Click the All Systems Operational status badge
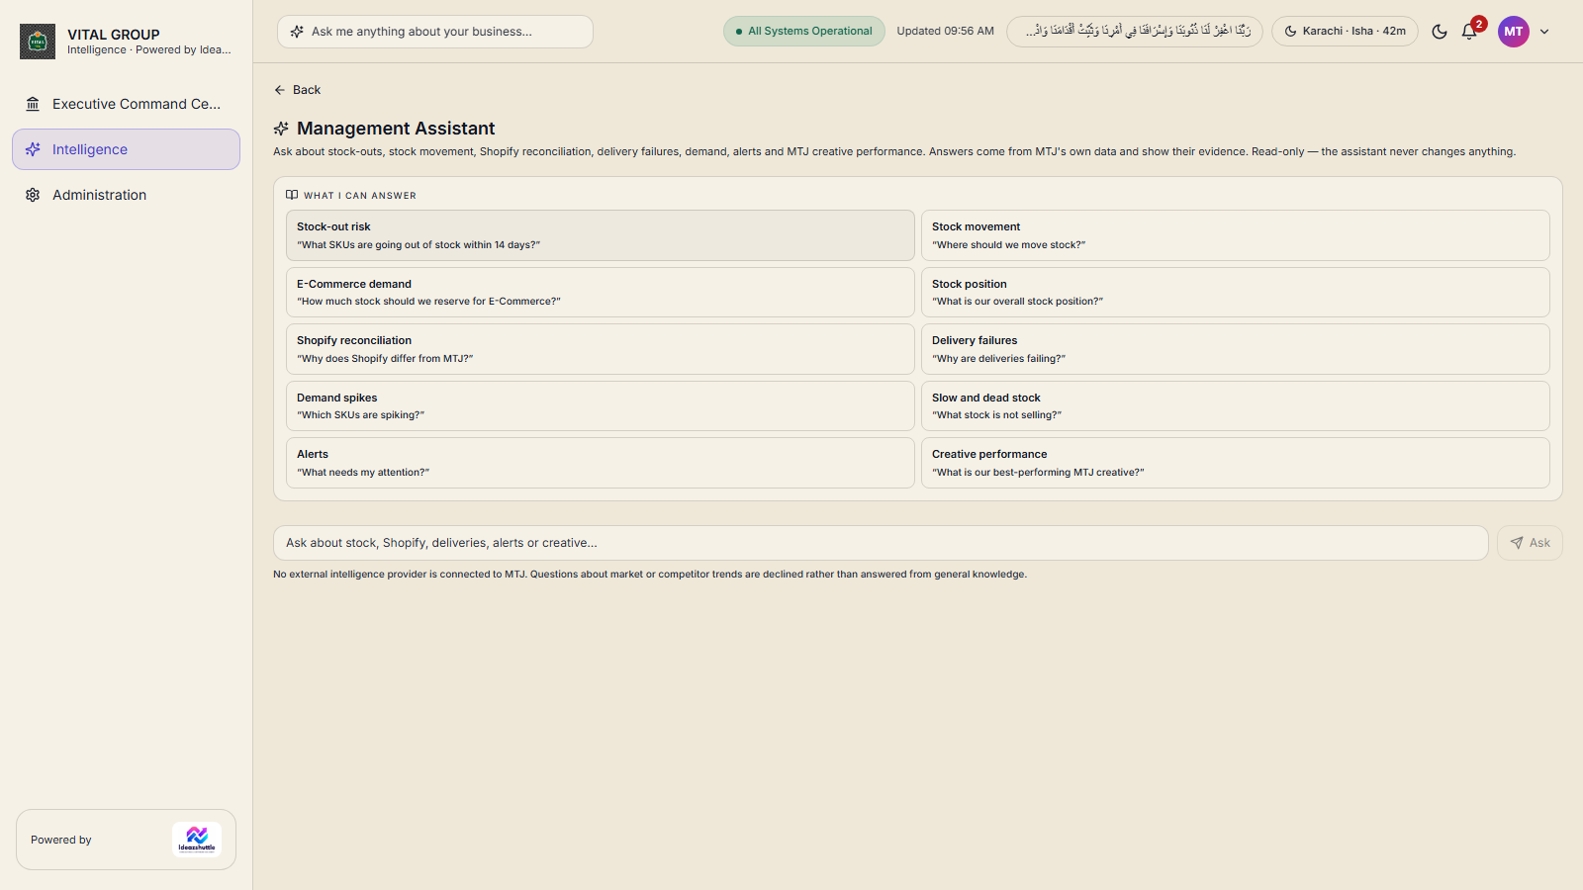The width and height of the screenshot is (1583, 890). (803, 31)
